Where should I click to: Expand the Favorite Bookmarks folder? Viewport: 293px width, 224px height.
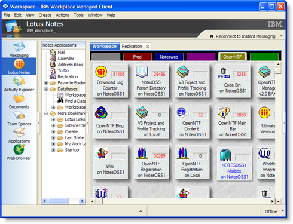click(46, 83)
